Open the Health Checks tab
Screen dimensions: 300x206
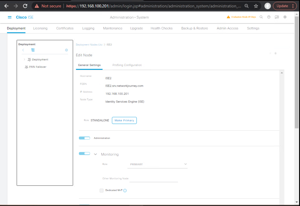pos(161,28)
